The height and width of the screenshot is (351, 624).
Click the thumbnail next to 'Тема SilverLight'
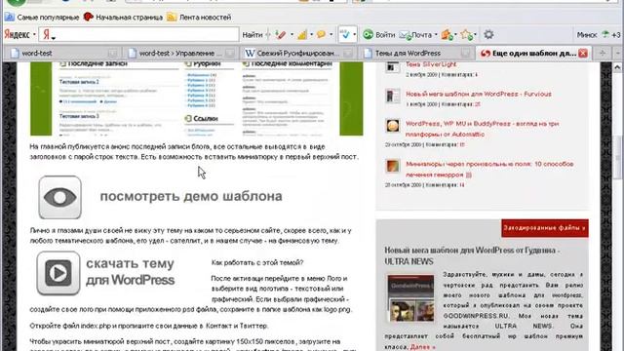pyautogui.click(x=393, y=66)
